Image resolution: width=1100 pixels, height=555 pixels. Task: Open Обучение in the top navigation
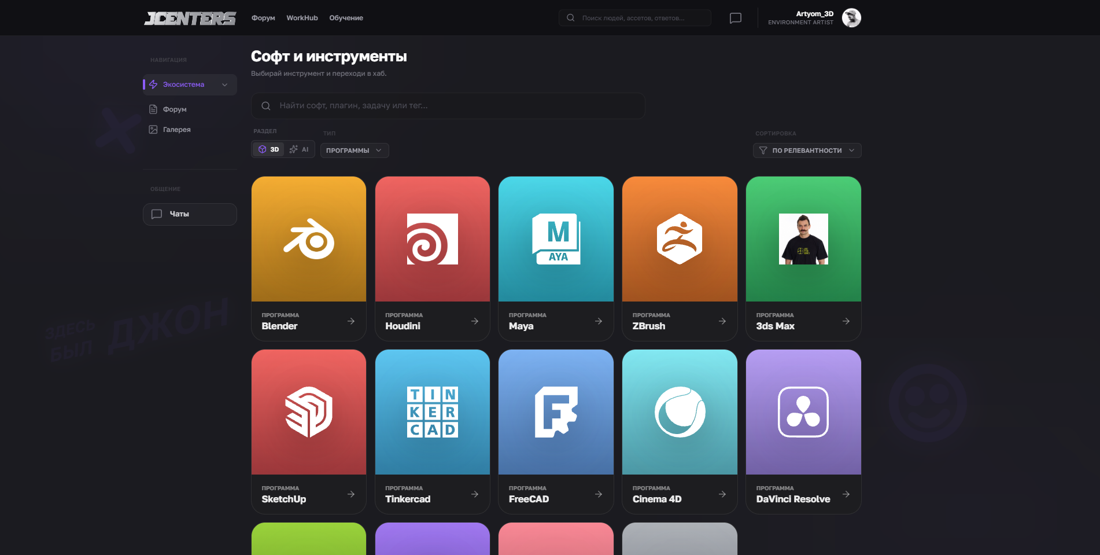(346, 18)
